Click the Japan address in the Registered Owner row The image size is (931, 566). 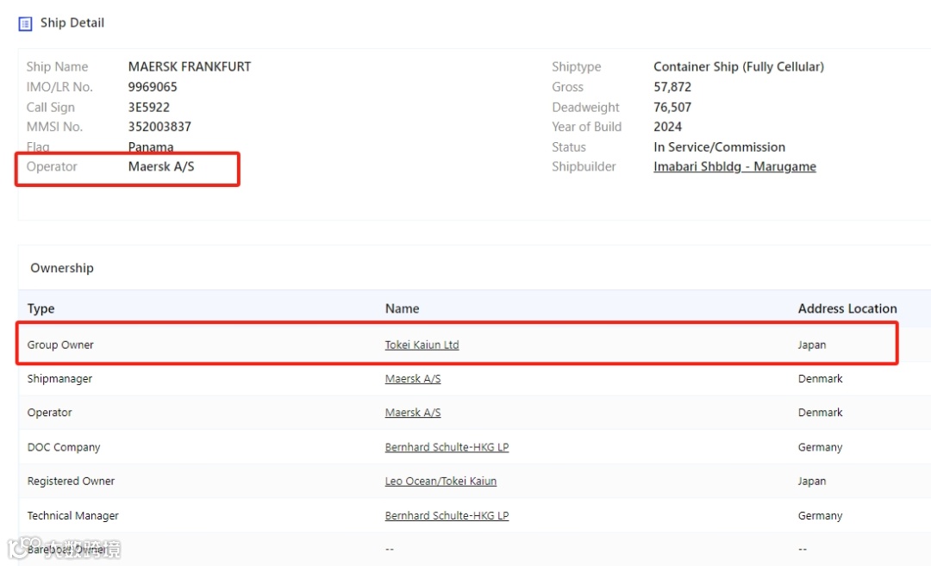(x=812, y=482)
